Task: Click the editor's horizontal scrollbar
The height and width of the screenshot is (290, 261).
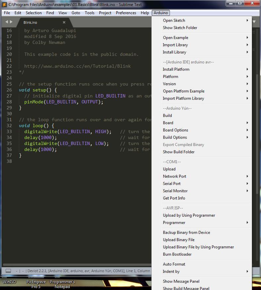Action: (x=77, y=265)
